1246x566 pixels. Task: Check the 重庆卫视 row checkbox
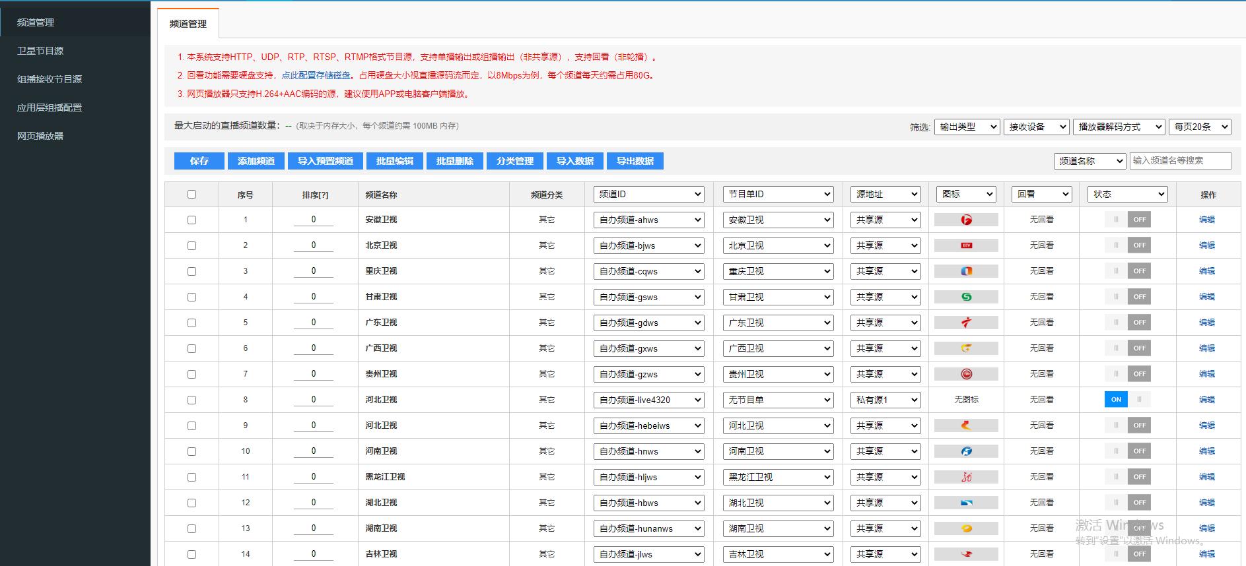[191, 271]
